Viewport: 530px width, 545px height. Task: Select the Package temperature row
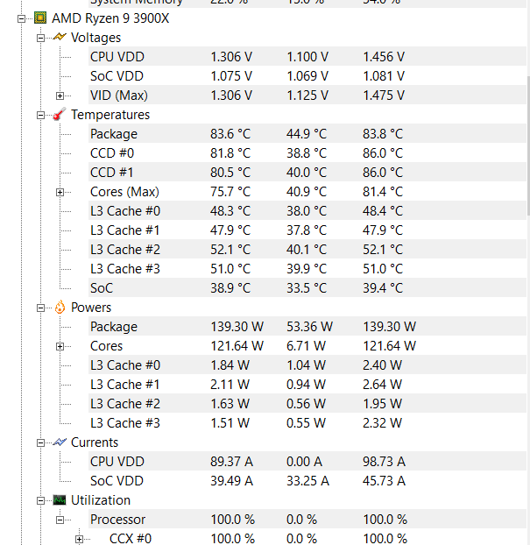pos(307,133)
